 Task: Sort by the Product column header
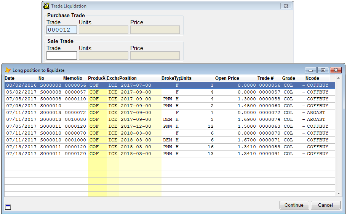click(x=97, y=78)
